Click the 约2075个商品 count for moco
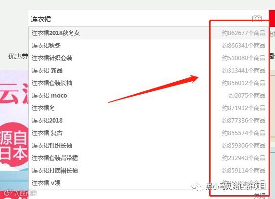The image size is (275, 199). pos(247,96)
